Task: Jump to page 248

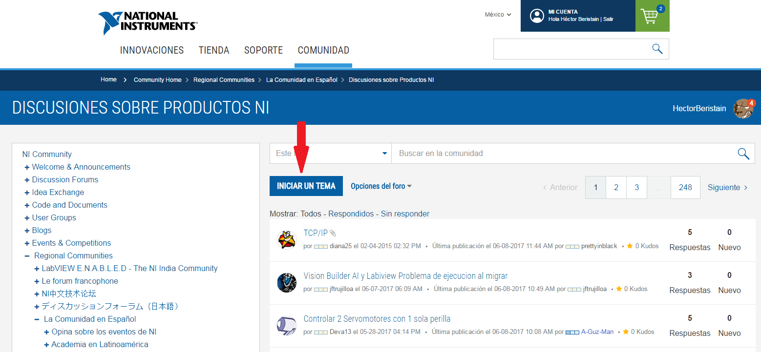Action: tap(685, 187)
